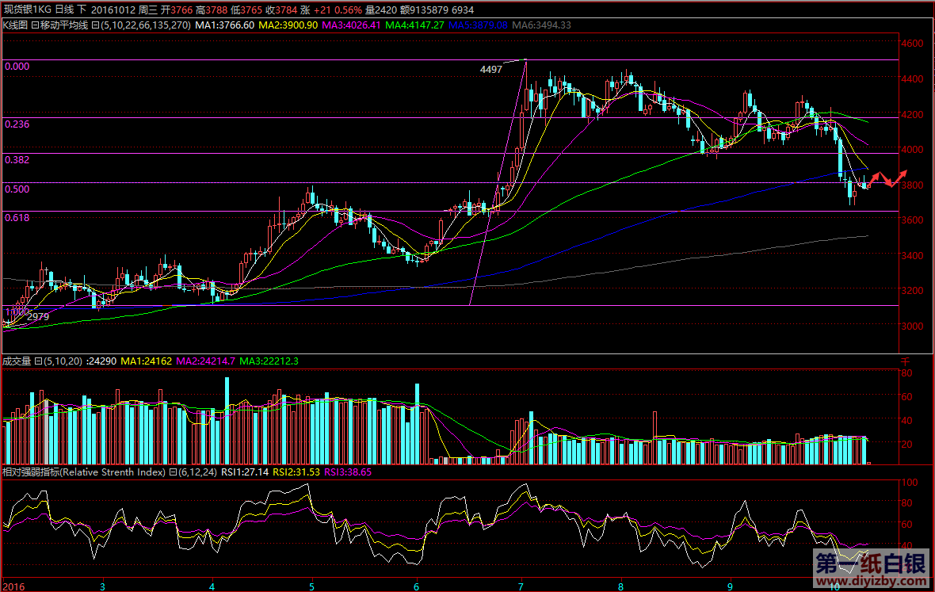Click the 2979 low price marker
The height and width of the screenshot is (592, 935).
point(38,316)
